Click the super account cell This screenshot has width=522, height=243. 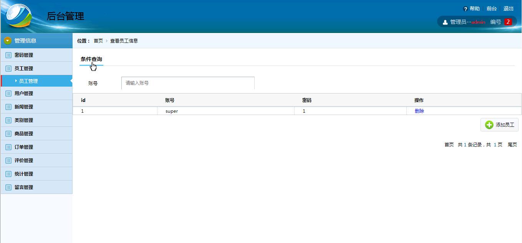[x=226, y=111]
